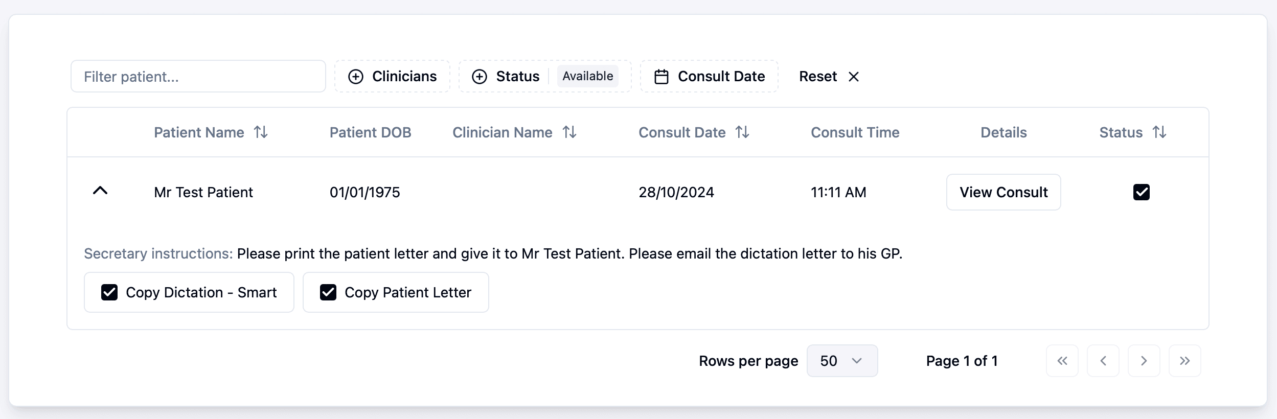Open the Status filter menu
Viewport: 1277px width, 419px height.
(545, 76)
